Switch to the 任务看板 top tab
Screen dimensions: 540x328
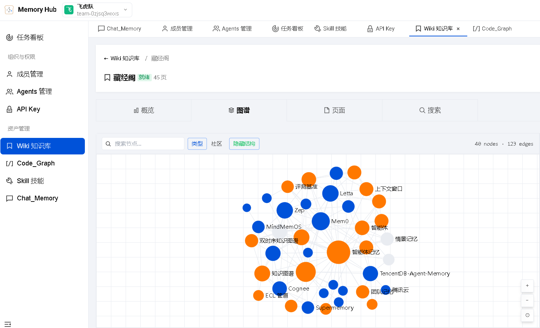point(288,29)
